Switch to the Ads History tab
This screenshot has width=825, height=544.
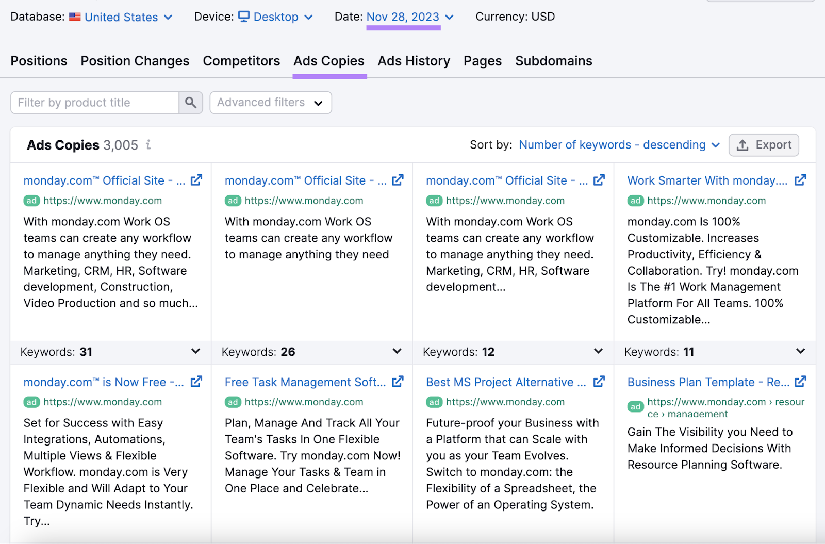click(414, 61)
